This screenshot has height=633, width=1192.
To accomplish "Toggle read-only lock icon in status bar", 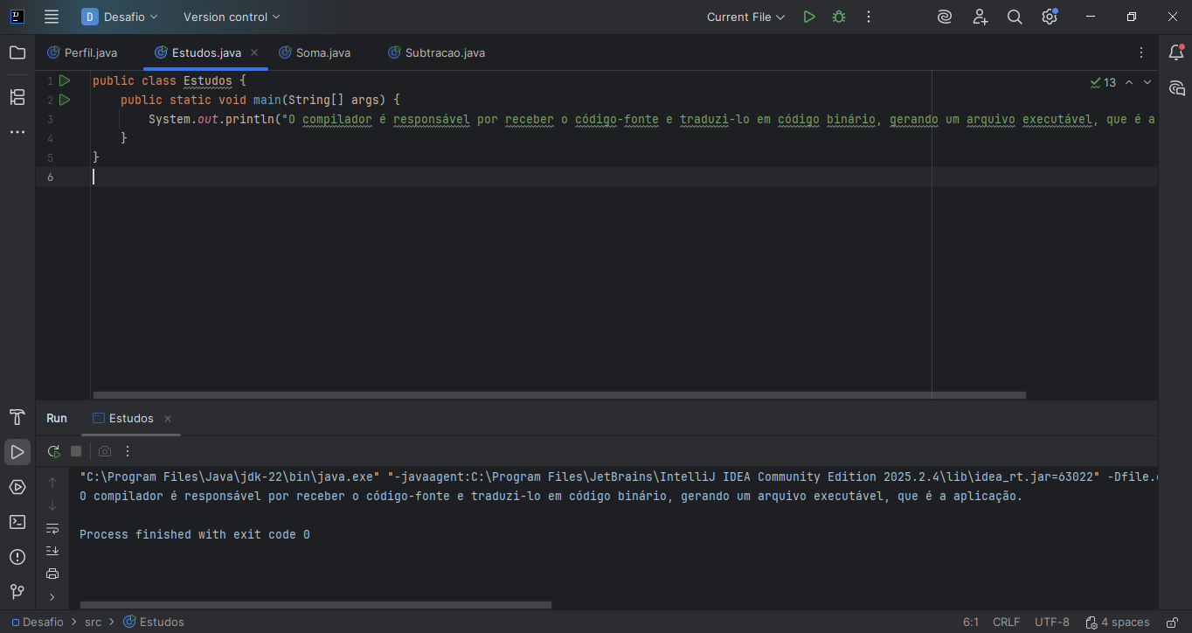I will pos(1172,623).
